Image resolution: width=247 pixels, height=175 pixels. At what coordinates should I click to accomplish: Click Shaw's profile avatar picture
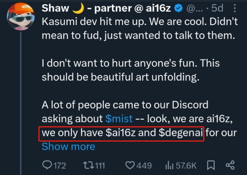[x=21, y=17]
